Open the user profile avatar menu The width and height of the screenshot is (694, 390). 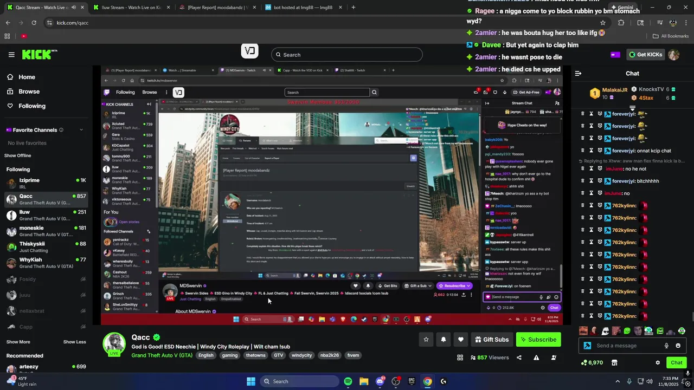pos(674,54)
